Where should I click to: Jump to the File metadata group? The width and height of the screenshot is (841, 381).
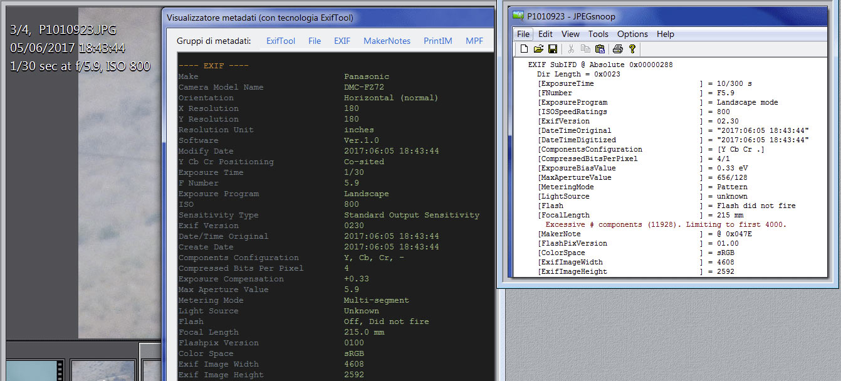pyautogui.click(x=315, y=41)
